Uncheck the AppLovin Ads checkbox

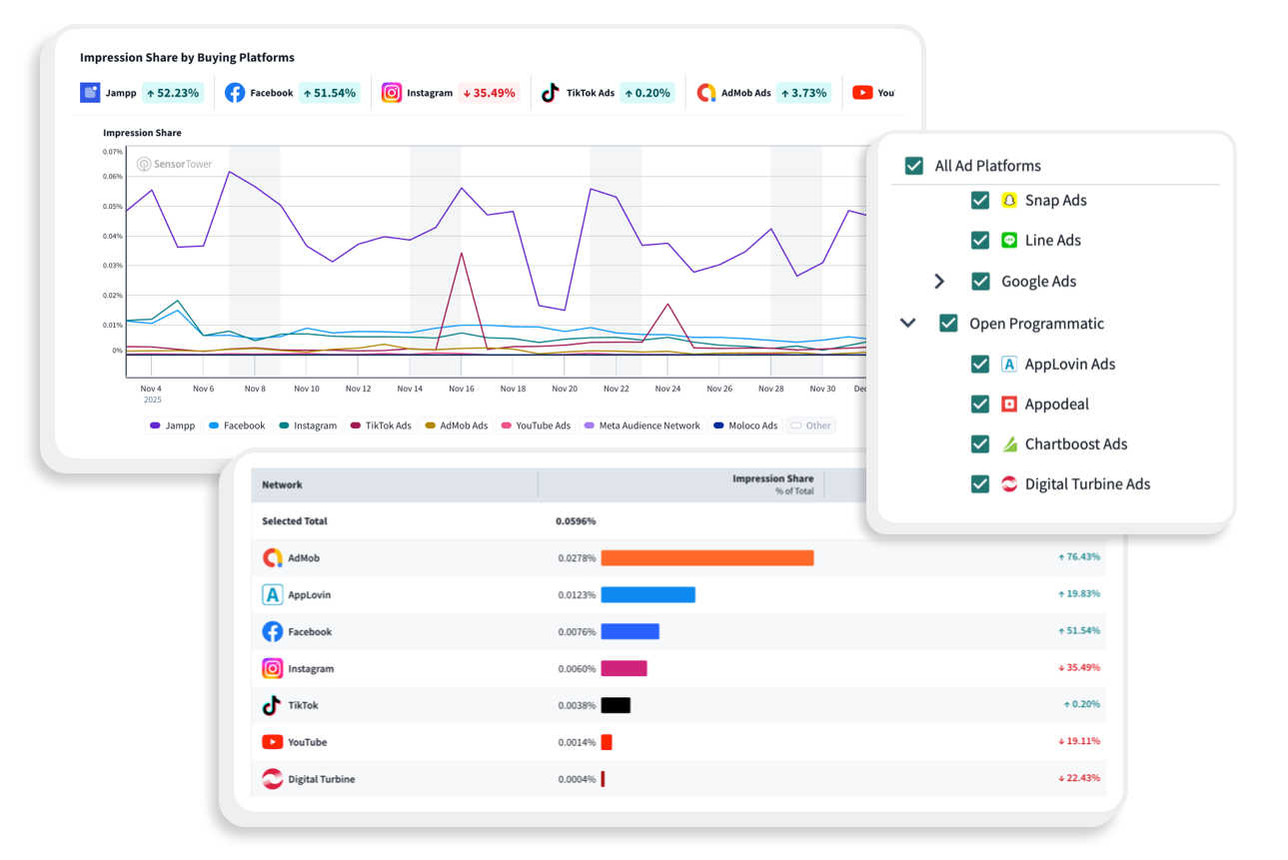click(980, 364)
